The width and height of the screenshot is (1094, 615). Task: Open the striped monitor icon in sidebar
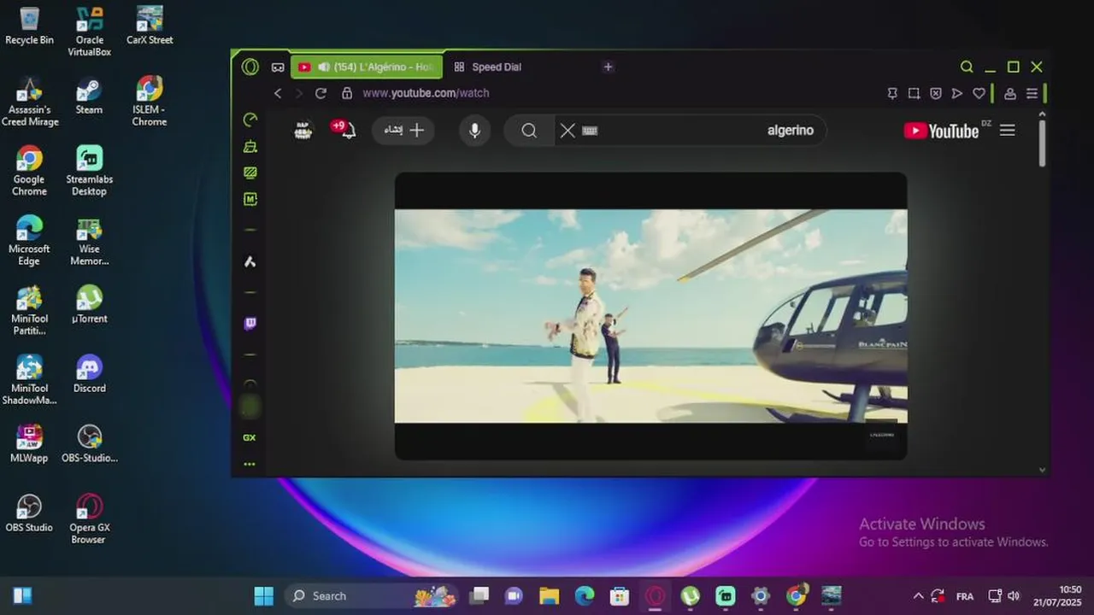[x=250, y=173]
